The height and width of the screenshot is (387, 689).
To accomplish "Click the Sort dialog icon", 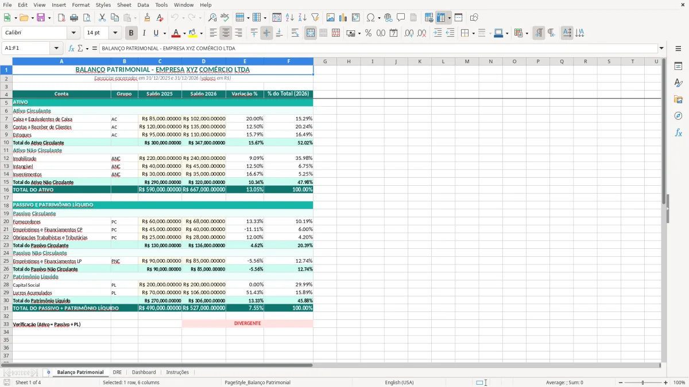I will coord(277,18).
